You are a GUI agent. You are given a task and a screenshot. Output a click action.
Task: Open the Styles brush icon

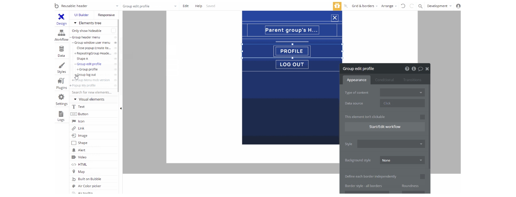pos(61,65)
